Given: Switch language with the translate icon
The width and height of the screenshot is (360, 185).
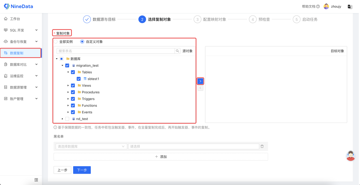Looking at the screenshot, I should point(350,7).
